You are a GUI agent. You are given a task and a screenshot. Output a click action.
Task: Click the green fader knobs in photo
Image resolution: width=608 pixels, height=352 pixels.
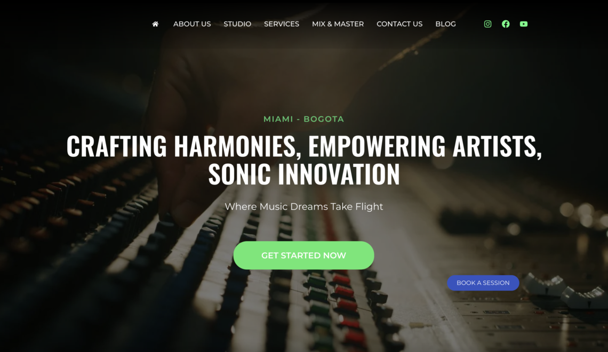[319, 299]
